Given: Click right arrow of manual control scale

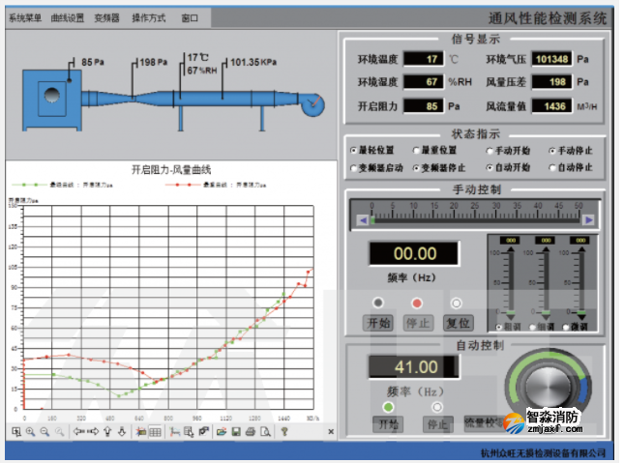Looking at the screenshot, I should click(x=588, y=219).
